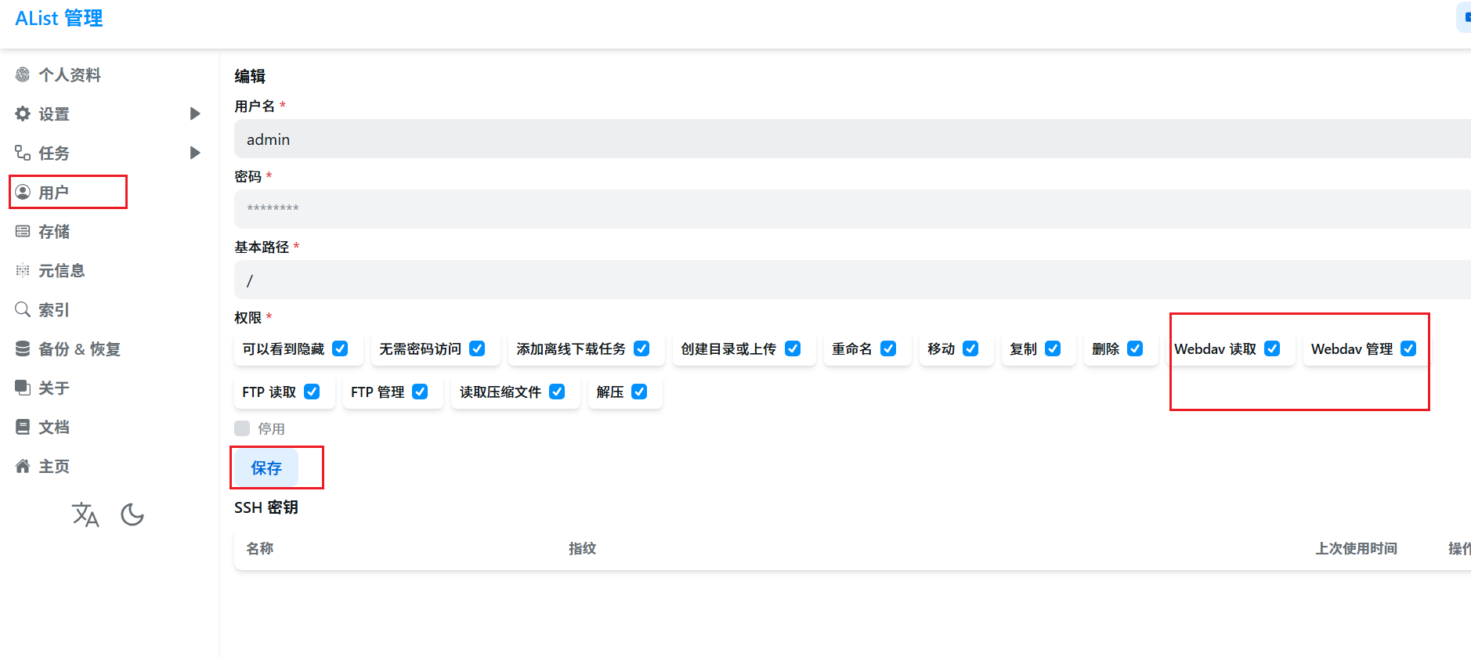1471x657 pixels.
Task: Click the fingerprint icon beside 个人资料
Action: pos(23,74)
